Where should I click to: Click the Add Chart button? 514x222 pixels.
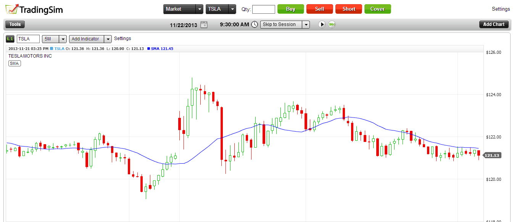point(494,24)
